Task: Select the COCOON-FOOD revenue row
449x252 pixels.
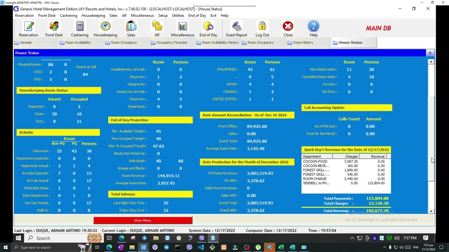Action: point(346,162)
